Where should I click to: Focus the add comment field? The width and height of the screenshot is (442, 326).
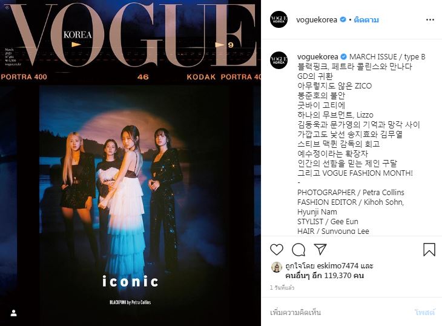(340, 313)
